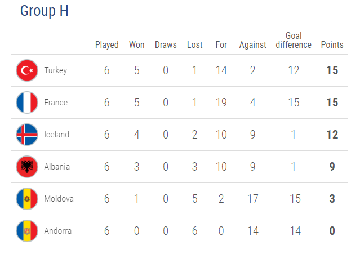
Task: Click the Played column header
Action: (106, 45)
